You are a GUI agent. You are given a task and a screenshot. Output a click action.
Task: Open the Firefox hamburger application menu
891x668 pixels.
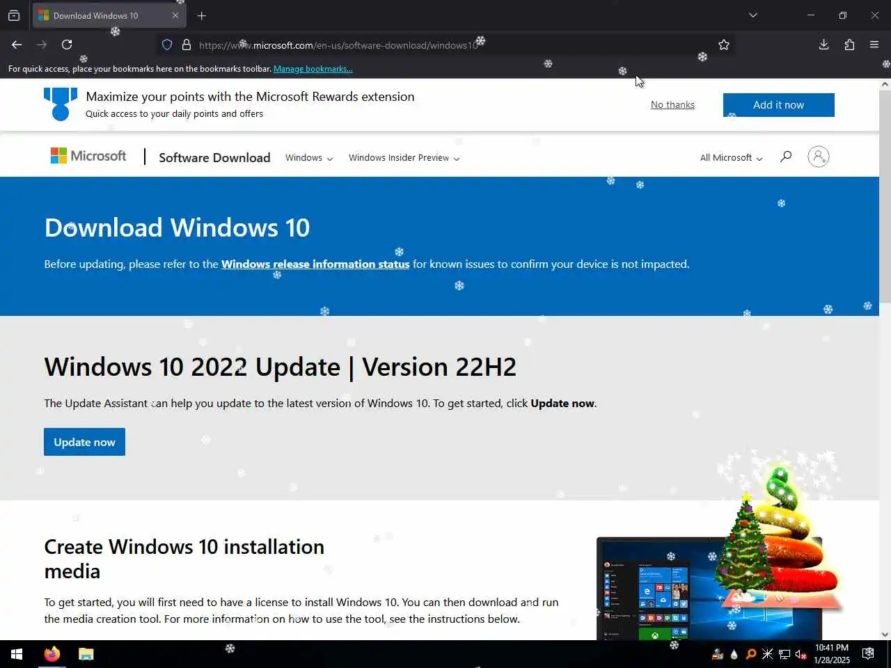pos(874,45)
